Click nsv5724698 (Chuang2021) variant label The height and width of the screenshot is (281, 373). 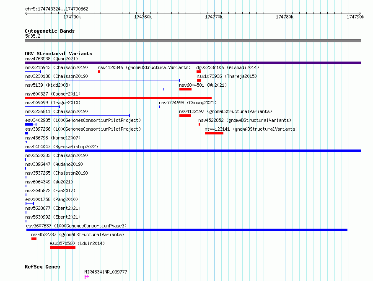coord(188,103)
